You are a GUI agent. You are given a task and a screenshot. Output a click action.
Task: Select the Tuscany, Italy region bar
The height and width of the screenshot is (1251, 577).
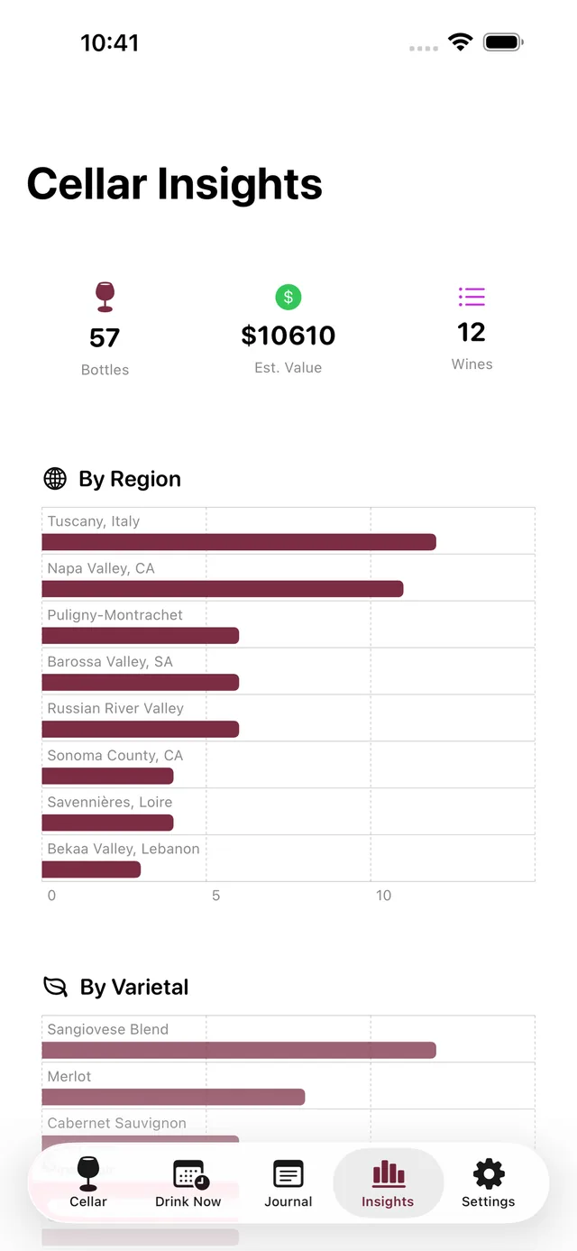(x=239, y=542)
